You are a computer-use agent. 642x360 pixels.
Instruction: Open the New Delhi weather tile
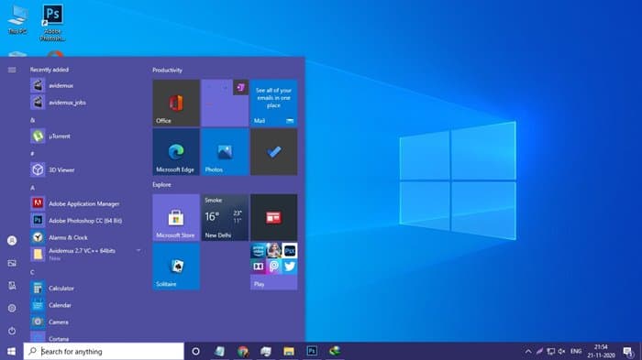(x=225, y=217)
